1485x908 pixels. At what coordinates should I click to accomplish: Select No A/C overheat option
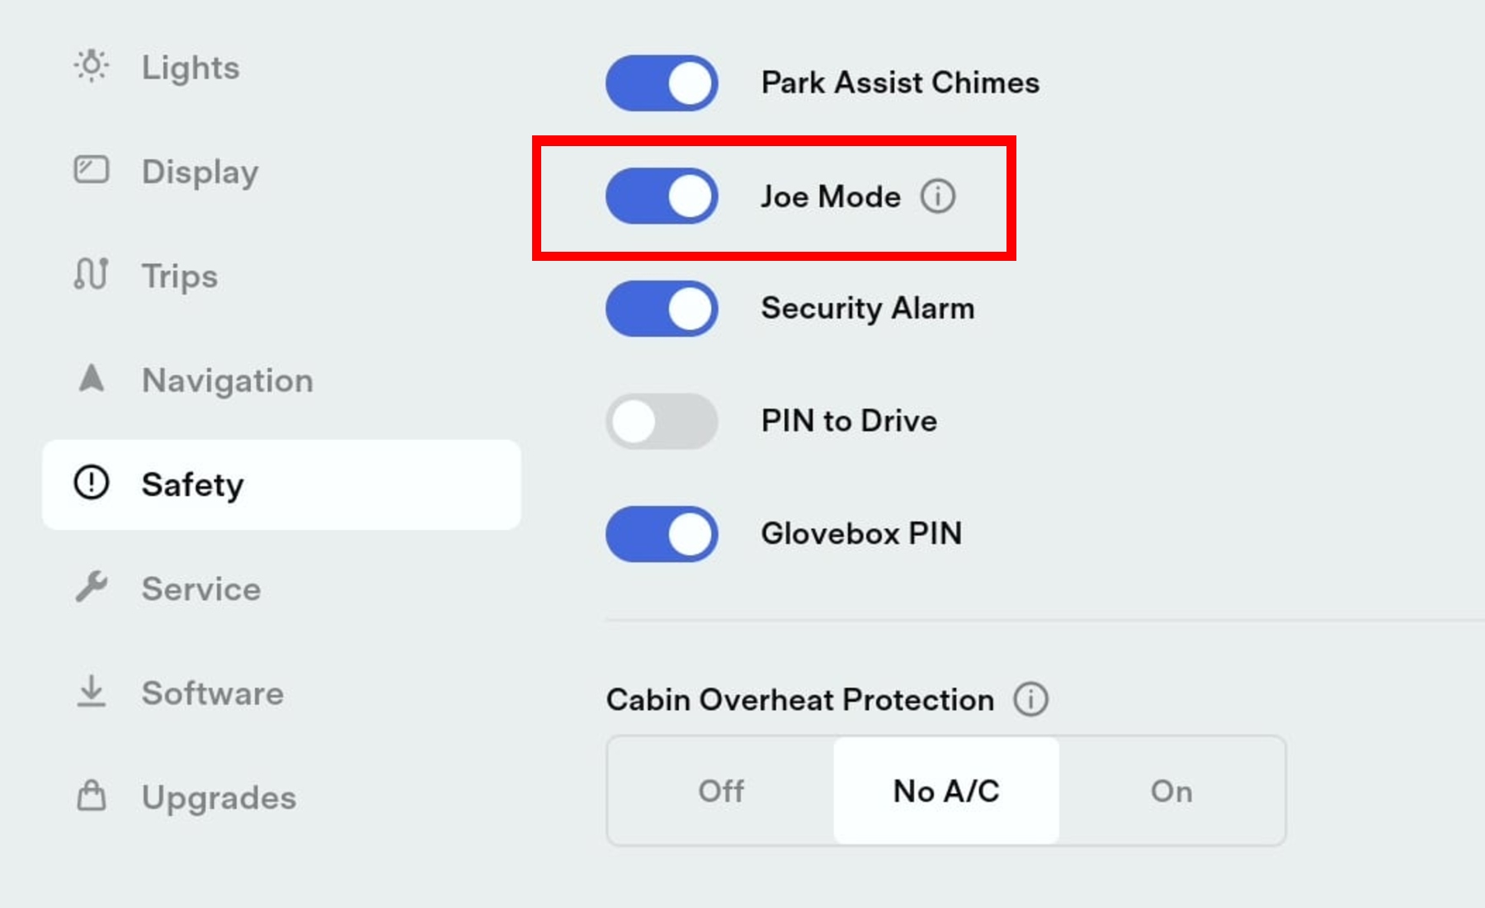coord(946,791)
